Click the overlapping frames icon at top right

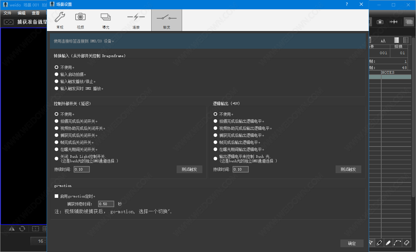(x=409, y=22)
